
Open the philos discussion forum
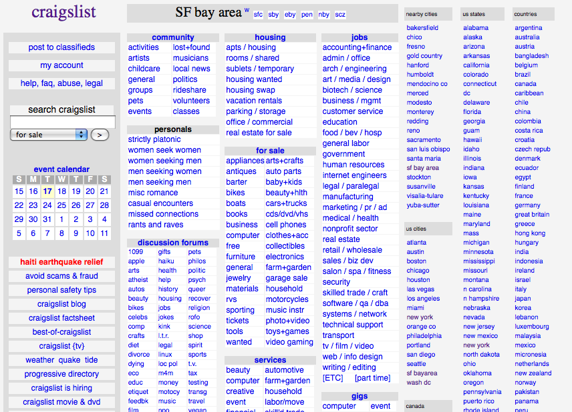[x=197, y=261]
